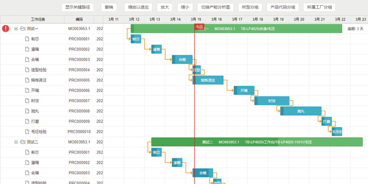This screenshot has width=368, height=184.
Task: Click file icon of 开箱 row
Action: click(x=27, y=91)
